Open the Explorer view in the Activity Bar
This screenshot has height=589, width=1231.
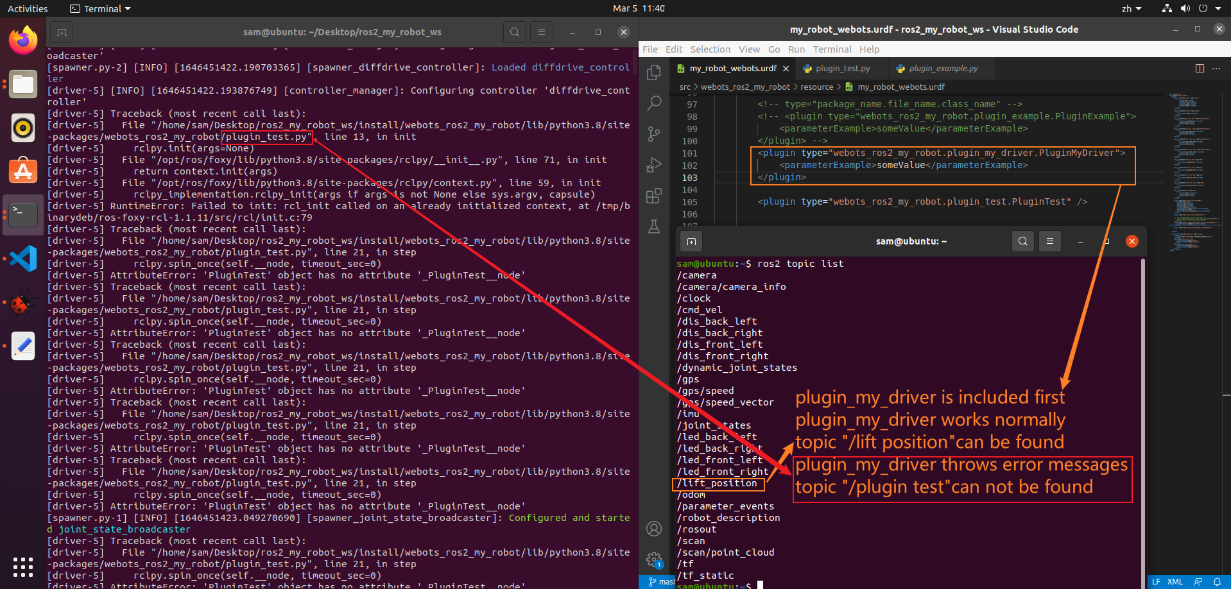point(653,73)
